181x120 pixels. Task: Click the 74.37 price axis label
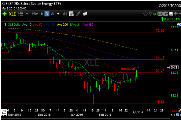coord(174,27)
